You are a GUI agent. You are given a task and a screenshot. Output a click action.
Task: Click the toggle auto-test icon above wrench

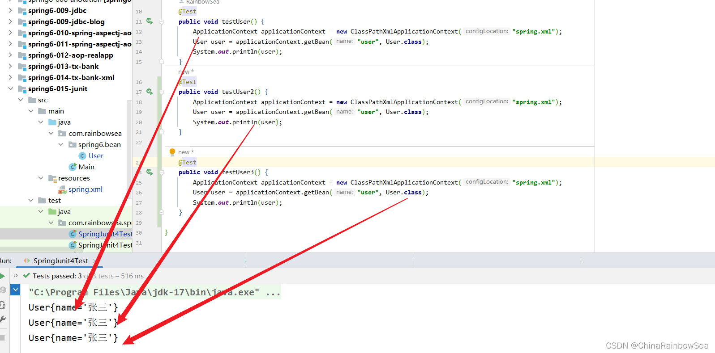(x=3, y=305)
